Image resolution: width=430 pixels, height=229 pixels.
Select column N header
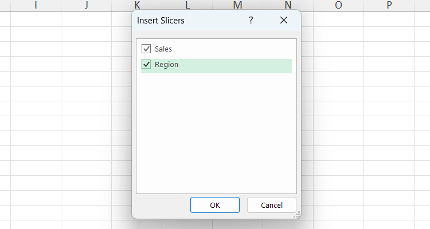(288, 5)
